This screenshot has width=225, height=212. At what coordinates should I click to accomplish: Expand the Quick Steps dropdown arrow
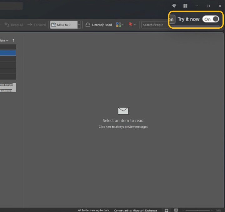pyautogui.click(x=79, y=25)
